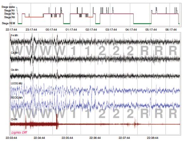Click the long green REM segment before 05:17:44
Viewport: 185px width, 141px height.
142,23
